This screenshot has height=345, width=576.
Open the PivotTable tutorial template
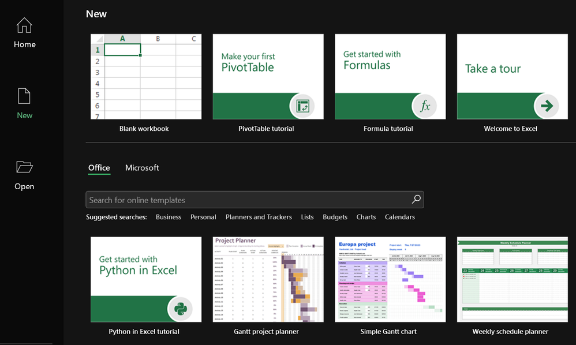click(x=268, y=77)
